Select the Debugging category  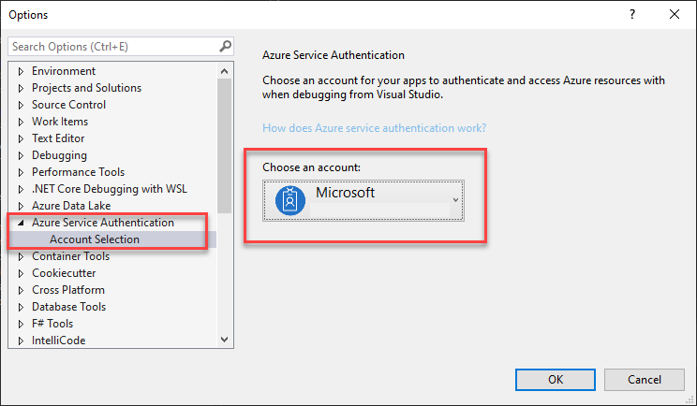(x=59, y=155)
